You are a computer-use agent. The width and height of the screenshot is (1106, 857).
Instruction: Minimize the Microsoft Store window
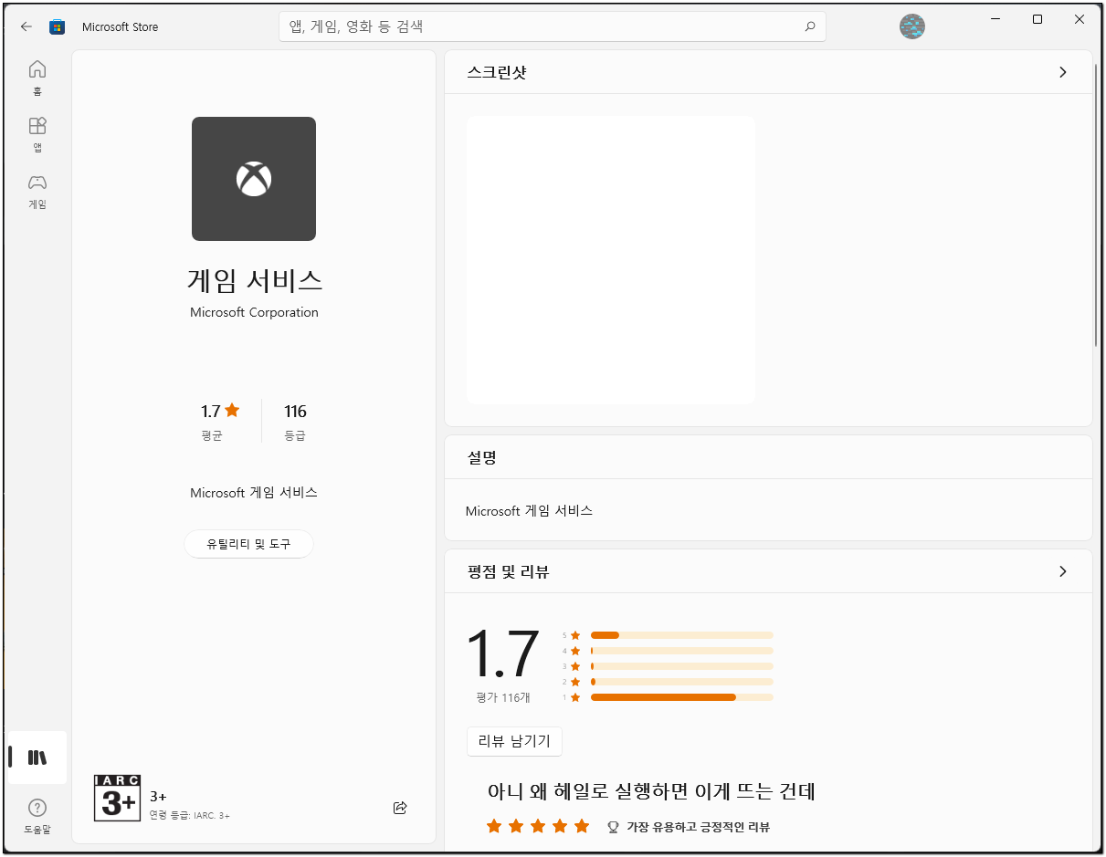[x=995, y=19]
